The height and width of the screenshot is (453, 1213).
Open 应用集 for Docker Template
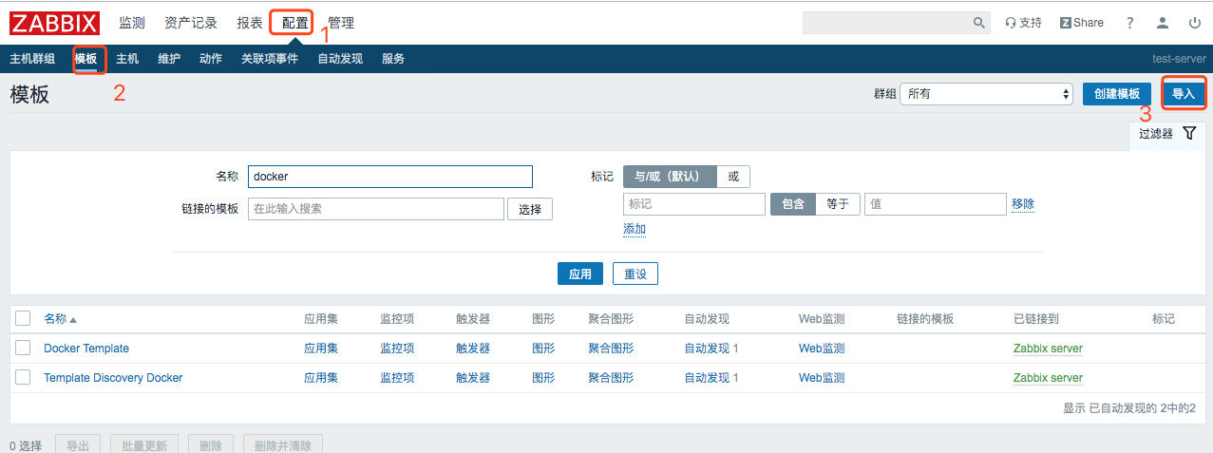[321, 349]
